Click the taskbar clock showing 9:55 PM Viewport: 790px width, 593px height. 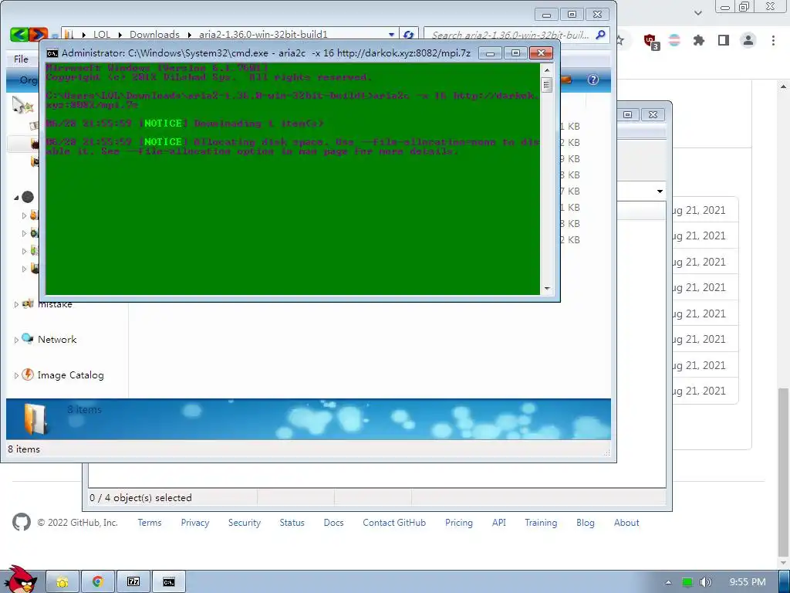click(748, 582)
